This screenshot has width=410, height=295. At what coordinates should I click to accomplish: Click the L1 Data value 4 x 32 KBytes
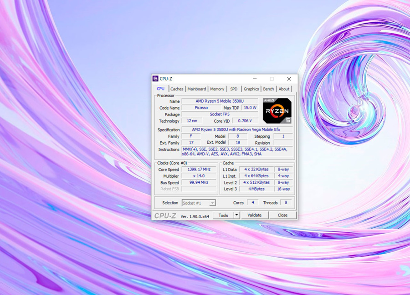(x=256, y=169)
